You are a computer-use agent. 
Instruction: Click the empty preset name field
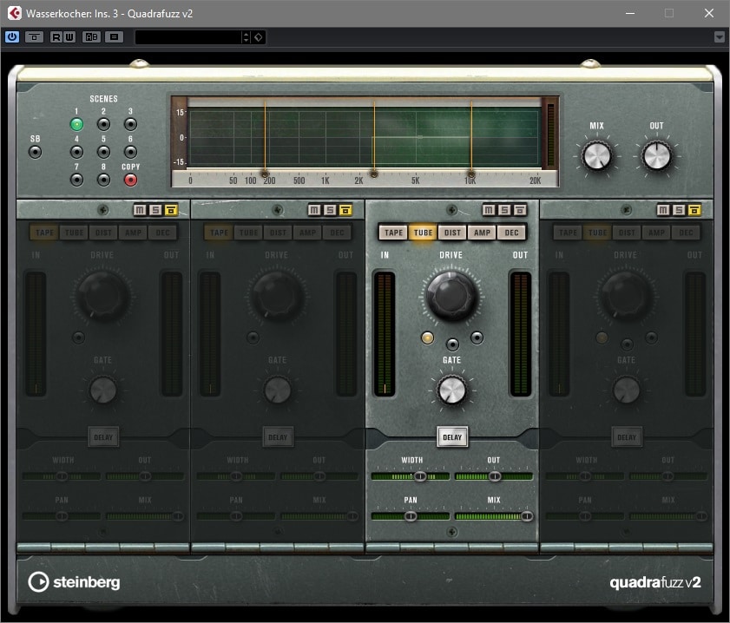coord(188,37)
